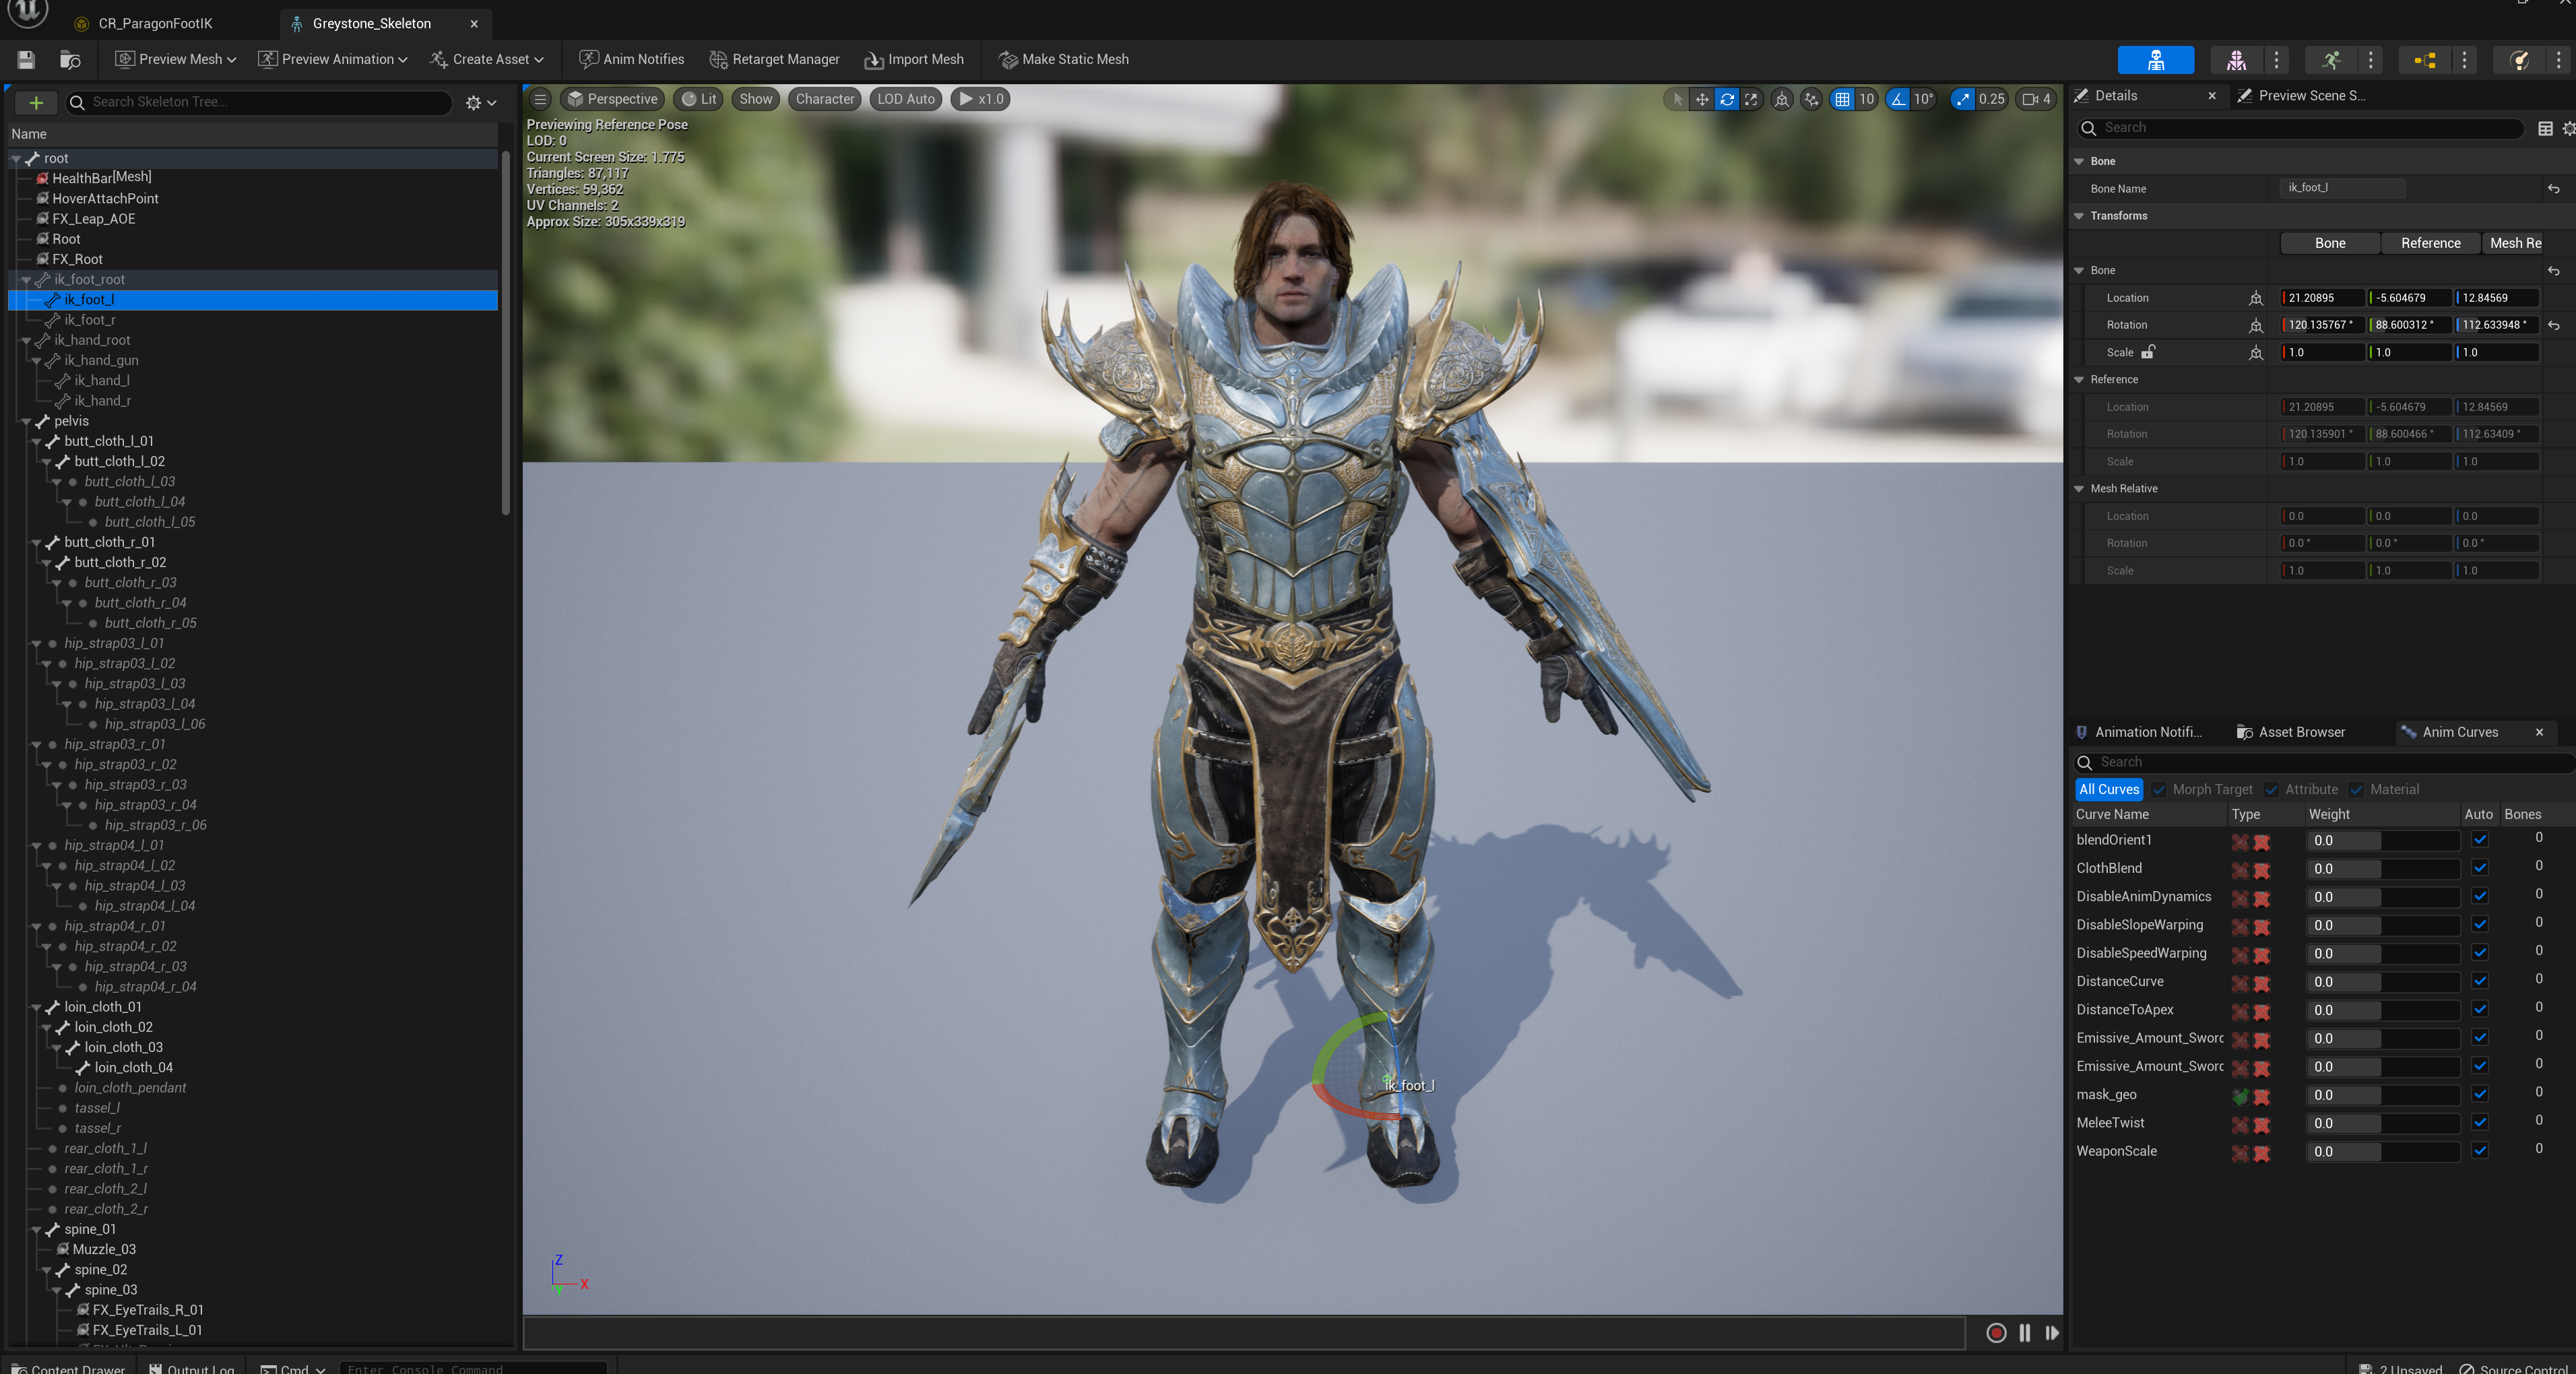Screen dimensions: 2576x1374
Task: Open the Asset Browser tab
Action: (x=2291, y=732)
